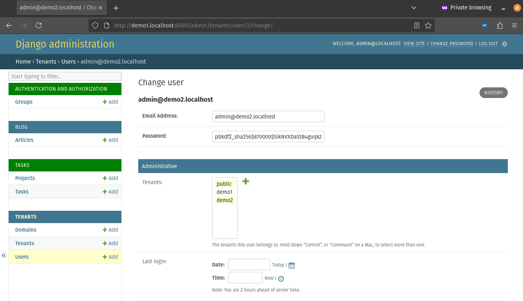The width and height of the screenshot is (523, 301).
Task: Bookmark this page with the star icon
Action: (428, 25)
